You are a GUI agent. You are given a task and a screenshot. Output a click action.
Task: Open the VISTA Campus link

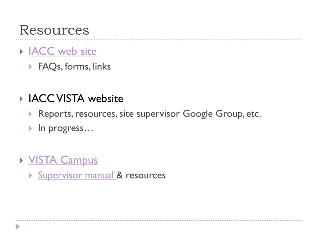point(63,160)
